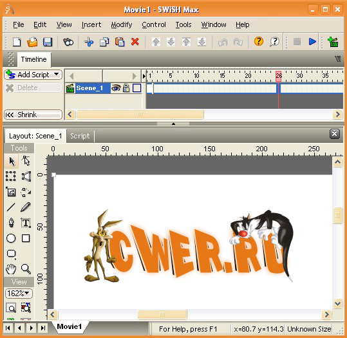Viewport: 347px width, 338px height.
Task: Click the Shrink button
Action: click(x=33, y=115)
